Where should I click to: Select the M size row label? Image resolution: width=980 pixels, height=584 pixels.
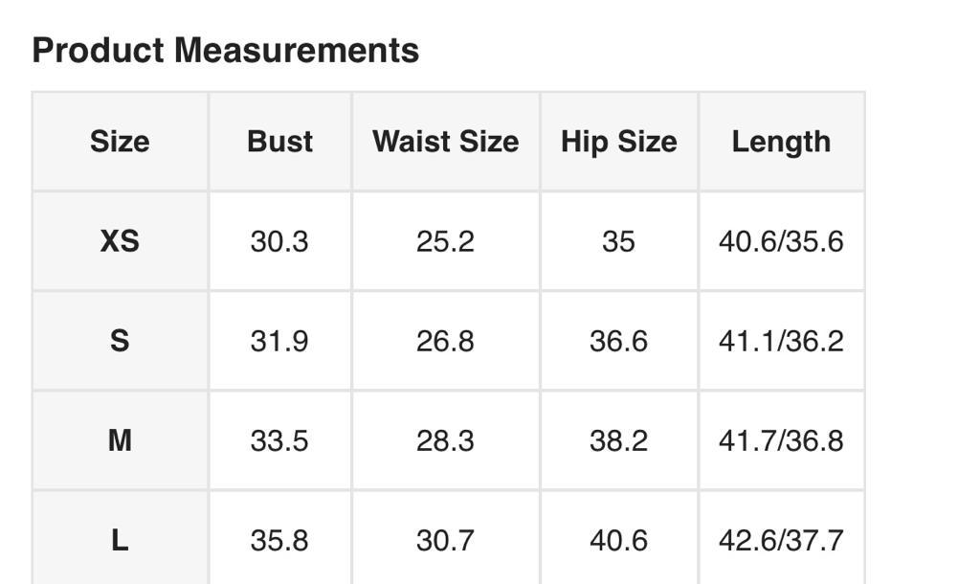pos(120,440)
